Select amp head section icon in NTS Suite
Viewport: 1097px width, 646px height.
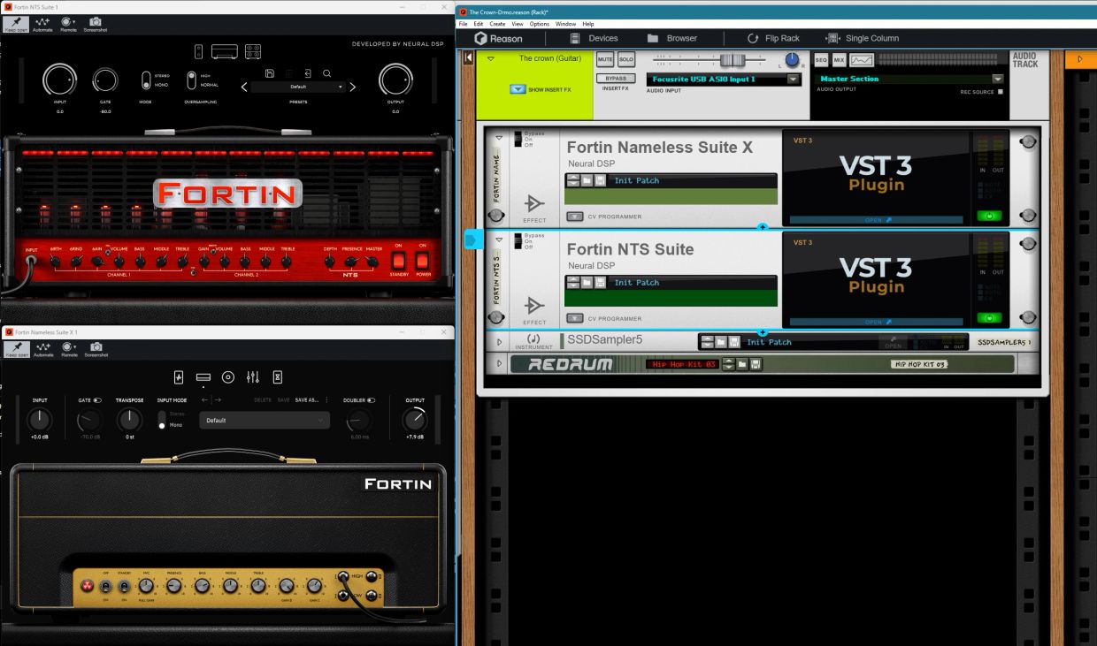(x=225, y=52)
